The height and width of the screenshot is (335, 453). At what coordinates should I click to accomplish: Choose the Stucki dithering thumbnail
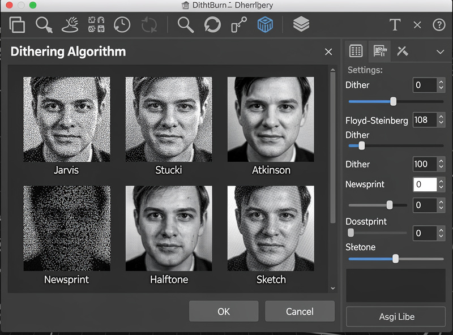pyautogui.click(x=169, y=119)
